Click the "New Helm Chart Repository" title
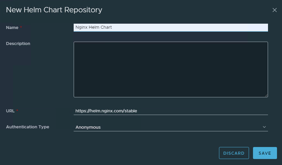The height and width of the screenshot is (165, 282). coord(54,10)
